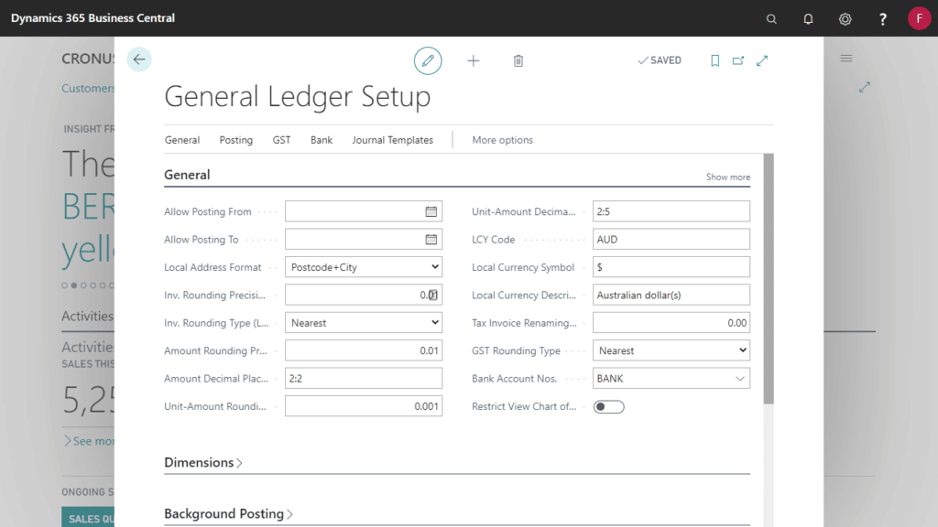This screenshot has height=527, width=938.
Task: Open the Local Address Format dropdown
Action: (x=434, y=266)
